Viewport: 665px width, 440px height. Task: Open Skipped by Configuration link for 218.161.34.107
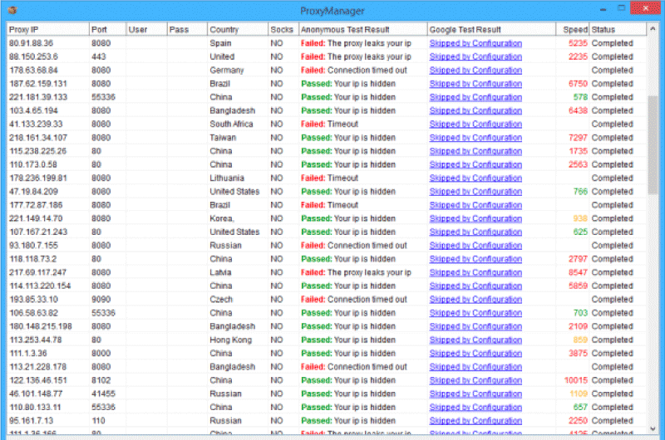click(475, 138)
